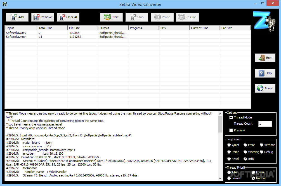This screenshot has width=281, height=186.
Task: Remove the selected video file
Action: [43, 17]
